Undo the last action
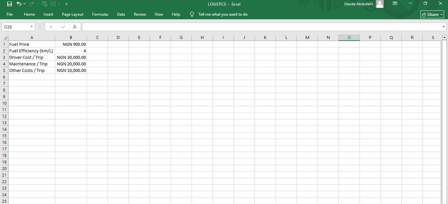The height and width of the screenshot is (204, 448). click(x=18, y=4)
